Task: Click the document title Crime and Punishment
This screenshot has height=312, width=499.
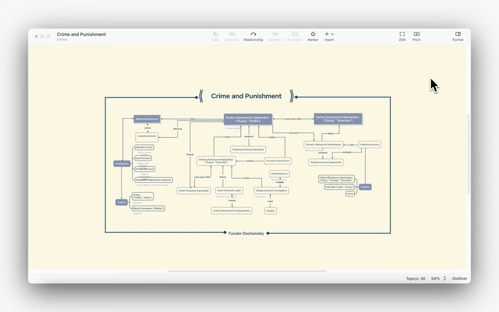Action: pyautogui.click(x=81, y=34)
